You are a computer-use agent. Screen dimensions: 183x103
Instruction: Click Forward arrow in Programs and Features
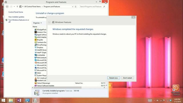click(11, 7)
